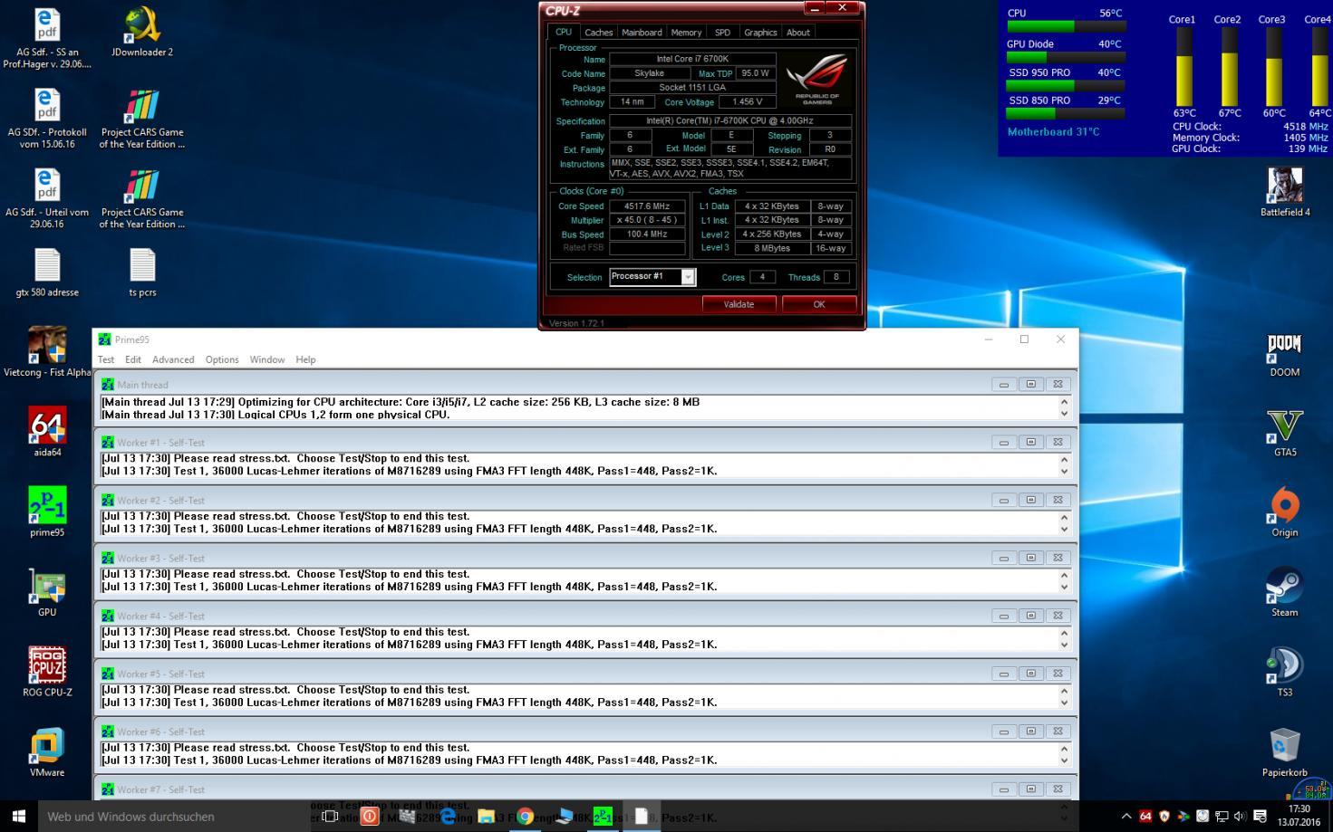This screenshot has width=1333, height=832.
Task: Open the volume control in the tray
Action: pyautogui.click(x=1240, y=816)
